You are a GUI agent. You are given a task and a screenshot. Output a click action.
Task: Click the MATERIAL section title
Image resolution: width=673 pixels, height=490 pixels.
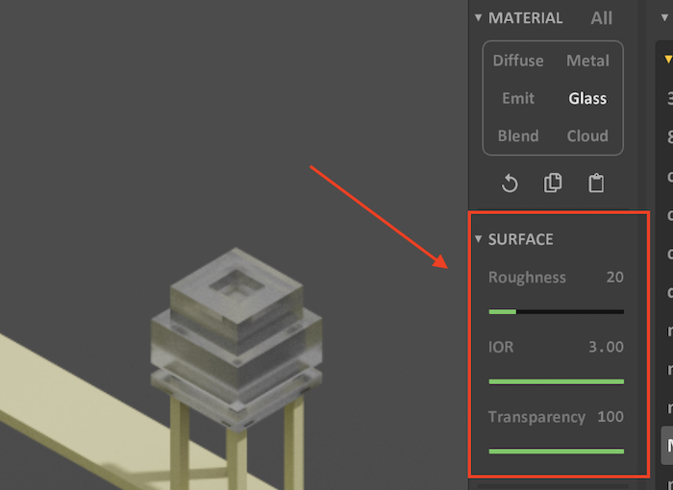pos(525,18)
